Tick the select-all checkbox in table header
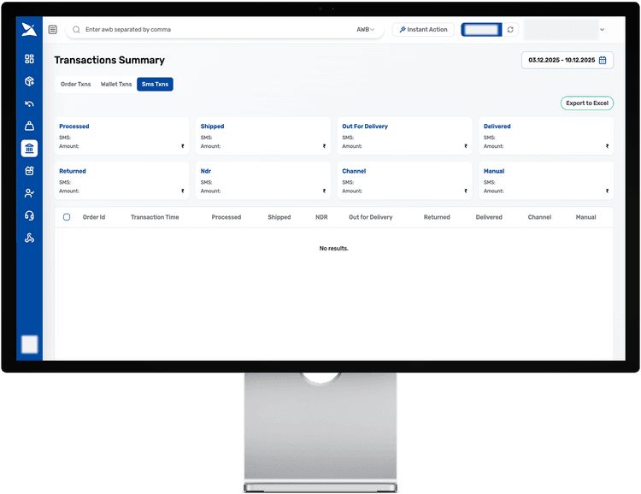 point(67,217)
